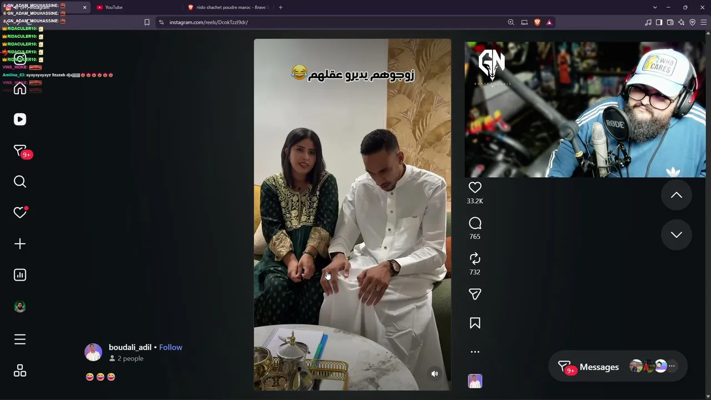Go to Instagram Home in sidebar
711x400 pixels.
coord(20,89)
